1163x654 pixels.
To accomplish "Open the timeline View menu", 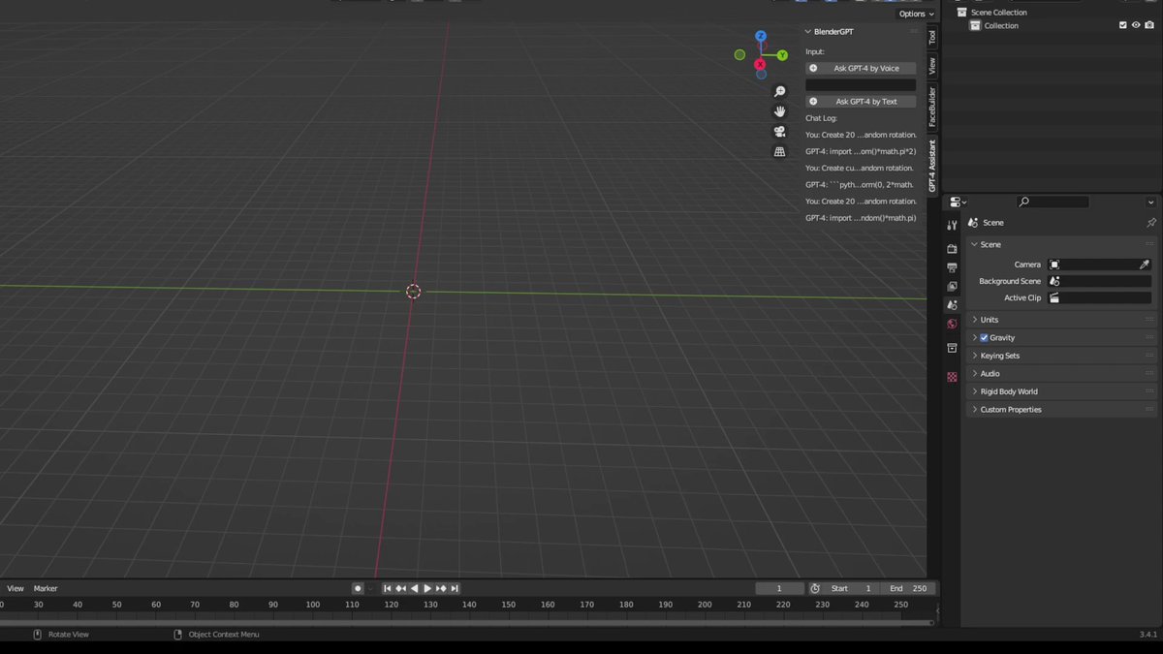I will pyautogui.click(x=16, y=588).
